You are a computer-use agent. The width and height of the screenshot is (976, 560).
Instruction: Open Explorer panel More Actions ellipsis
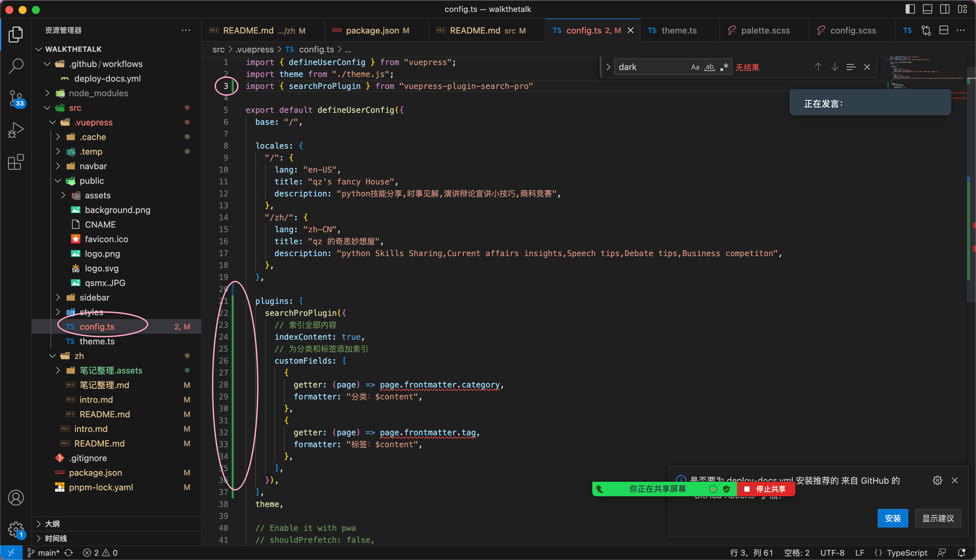point(186,30)
